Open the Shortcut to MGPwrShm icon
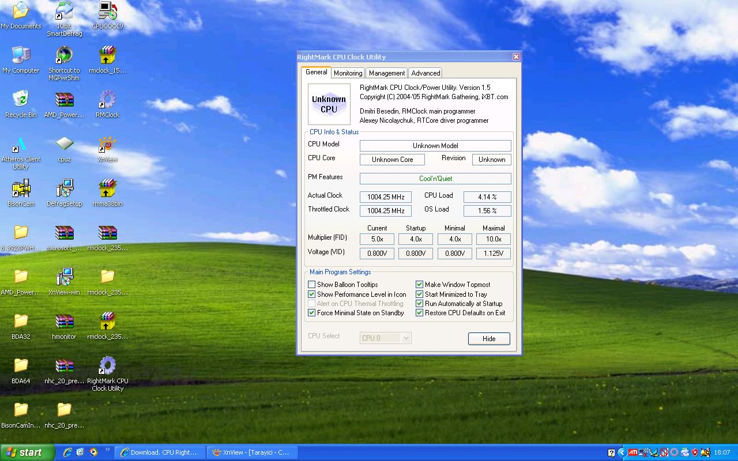The height and width of the screenshot is (461, 738). 65,64
